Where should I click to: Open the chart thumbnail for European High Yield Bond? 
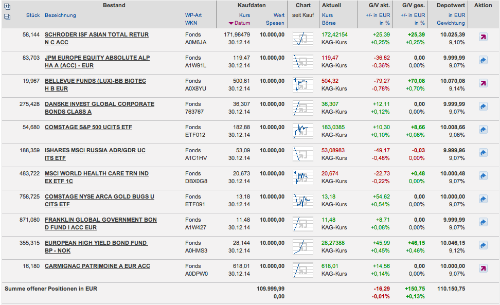pos(302,246)
